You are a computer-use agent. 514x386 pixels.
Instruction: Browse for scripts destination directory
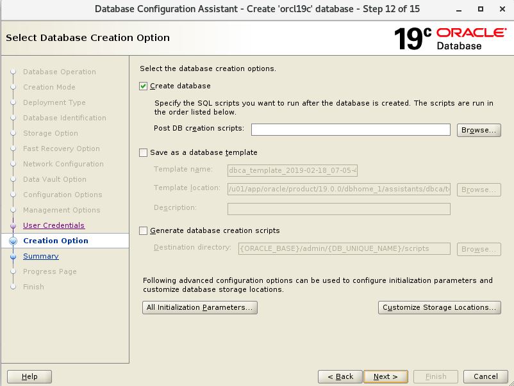(479, 249)
